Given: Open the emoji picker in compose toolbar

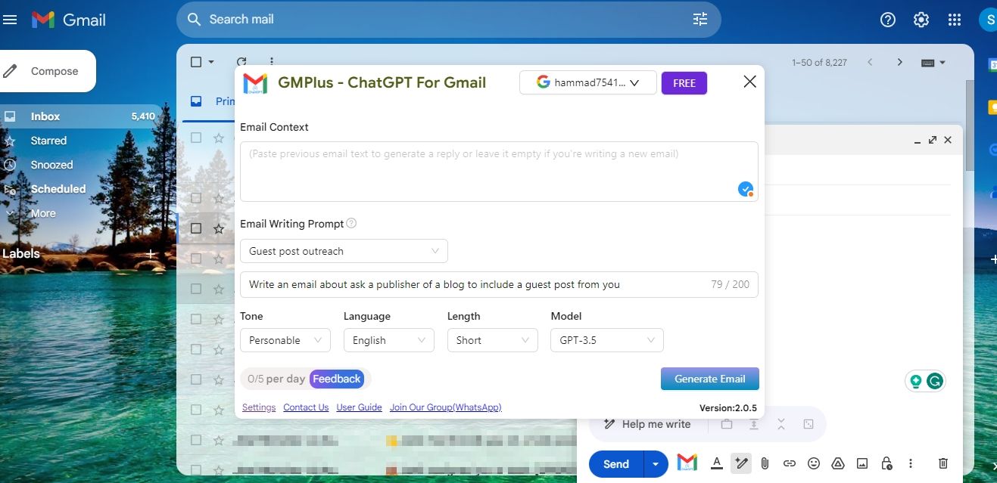Looking at the screenshot, I should pyautogui.click(x=814, y=463).
